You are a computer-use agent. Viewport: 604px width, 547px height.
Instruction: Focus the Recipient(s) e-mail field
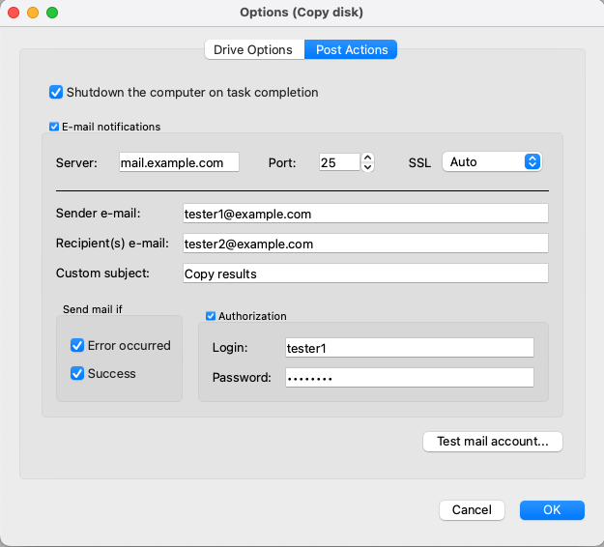(x=365, y=244)
